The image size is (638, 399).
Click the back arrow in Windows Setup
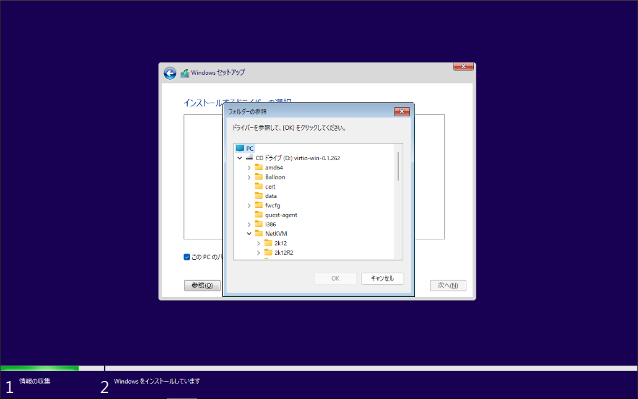(x=169, y=72)
